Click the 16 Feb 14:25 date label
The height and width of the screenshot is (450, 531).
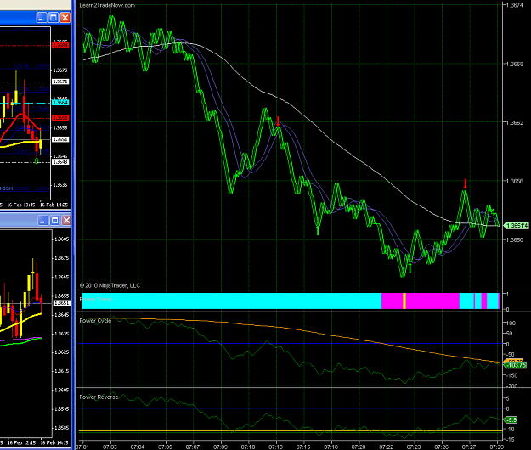(x=54, y=205)
